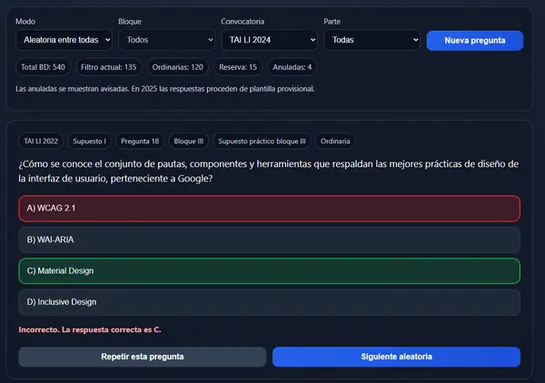Click 'Siguiente aleatoria' button

point(396,357)
